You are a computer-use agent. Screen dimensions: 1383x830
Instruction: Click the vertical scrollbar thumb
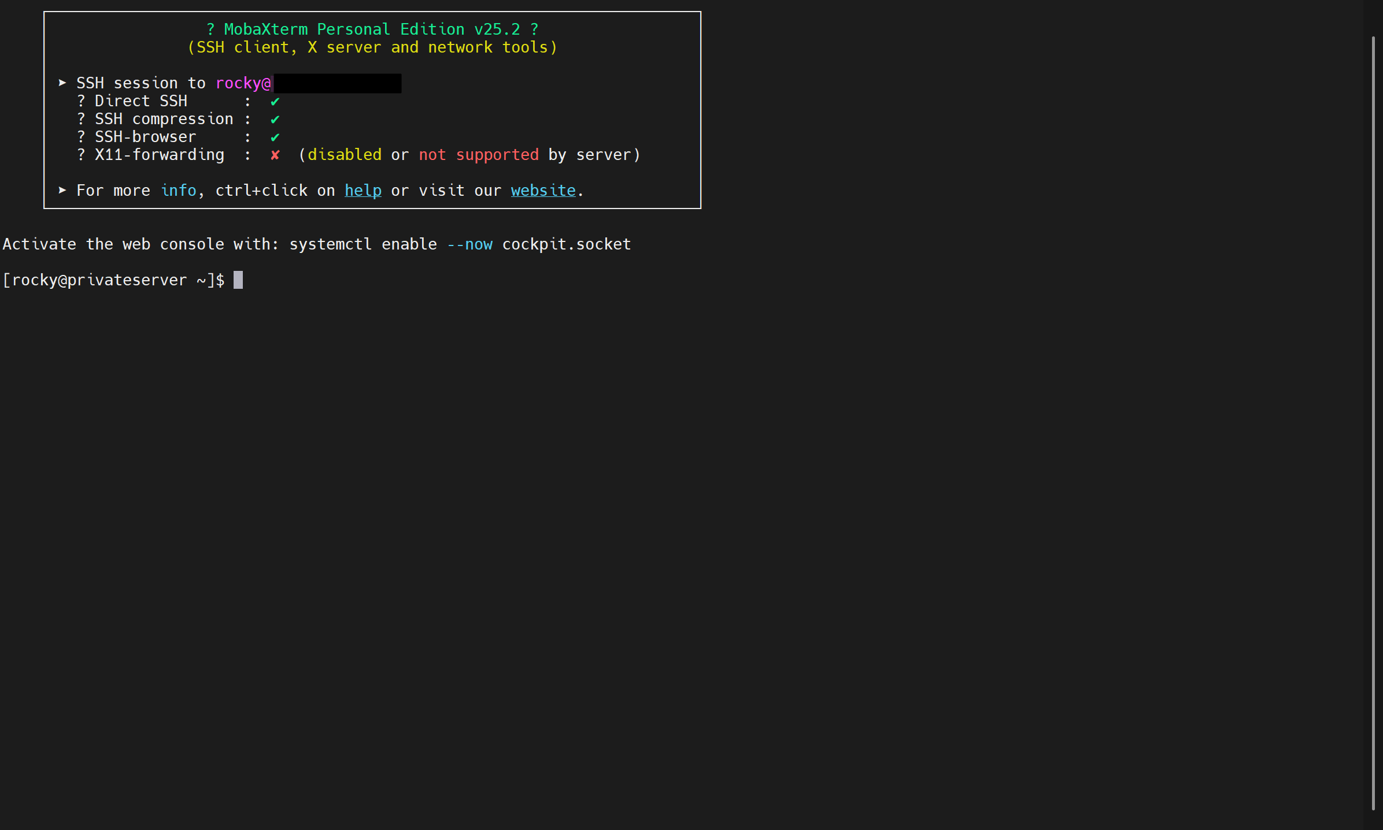[1373, 422]
